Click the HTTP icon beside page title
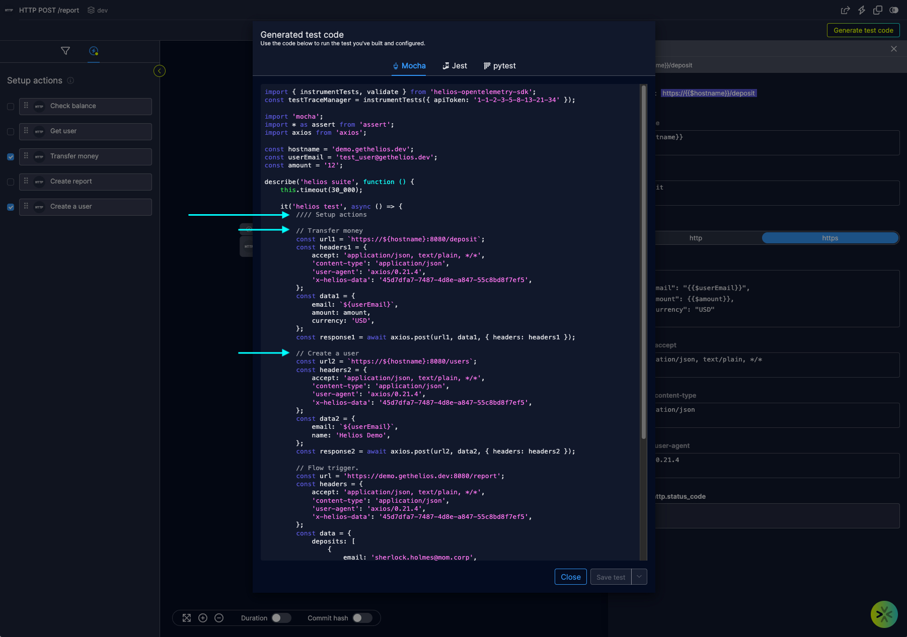The image size is (907, 637). (9, 11)
